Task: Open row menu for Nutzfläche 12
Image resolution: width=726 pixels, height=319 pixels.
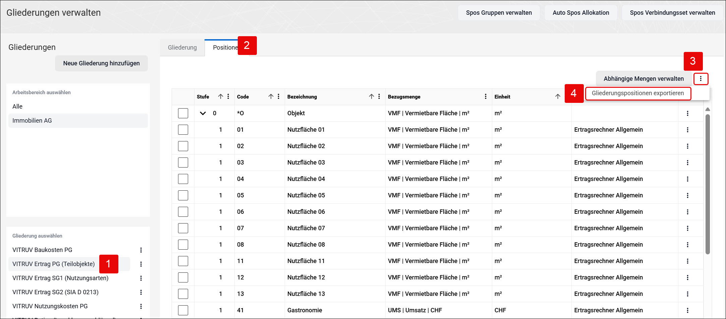Action: tap(687, 277)
